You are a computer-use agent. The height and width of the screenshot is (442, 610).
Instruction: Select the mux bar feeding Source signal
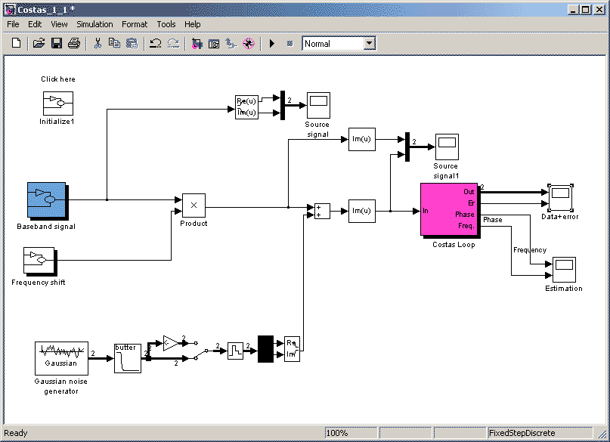coord(283,105)
